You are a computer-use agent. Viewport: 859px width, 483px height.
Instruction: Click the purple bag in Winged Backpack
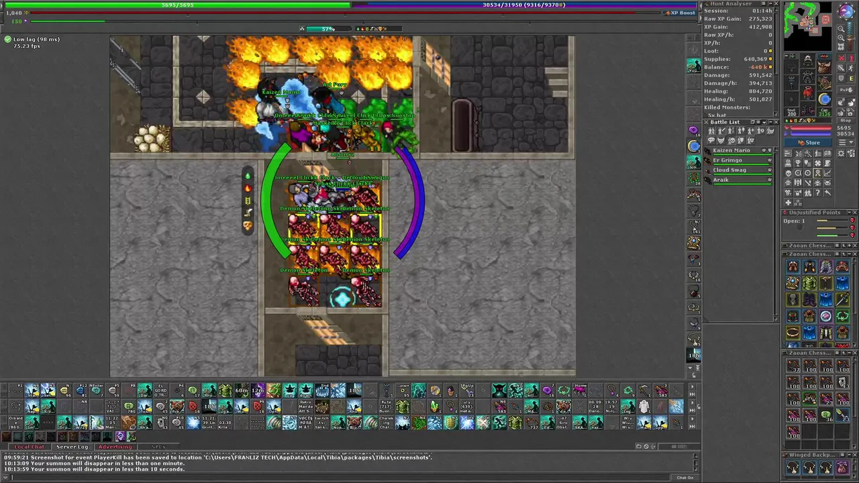click(x=842, y=467)
